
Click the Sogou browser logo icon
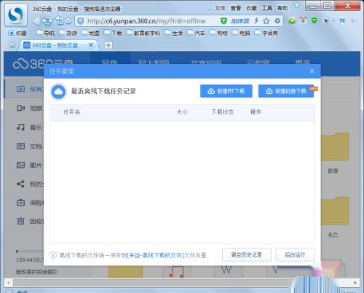(16, 15)
